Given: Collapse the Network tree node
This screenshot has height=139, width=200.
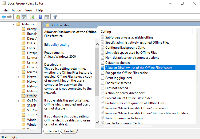Looking at the screenshot, I should point(13,24).
